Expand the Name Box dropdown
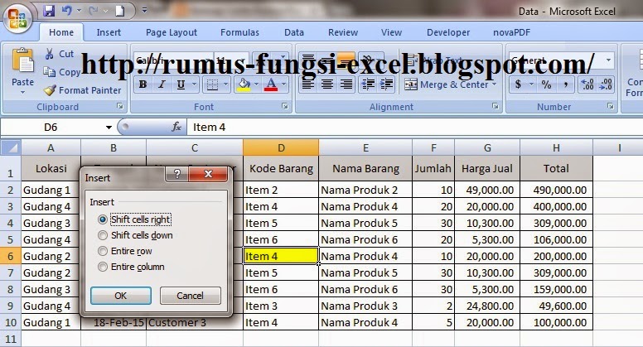 point(109,128)
